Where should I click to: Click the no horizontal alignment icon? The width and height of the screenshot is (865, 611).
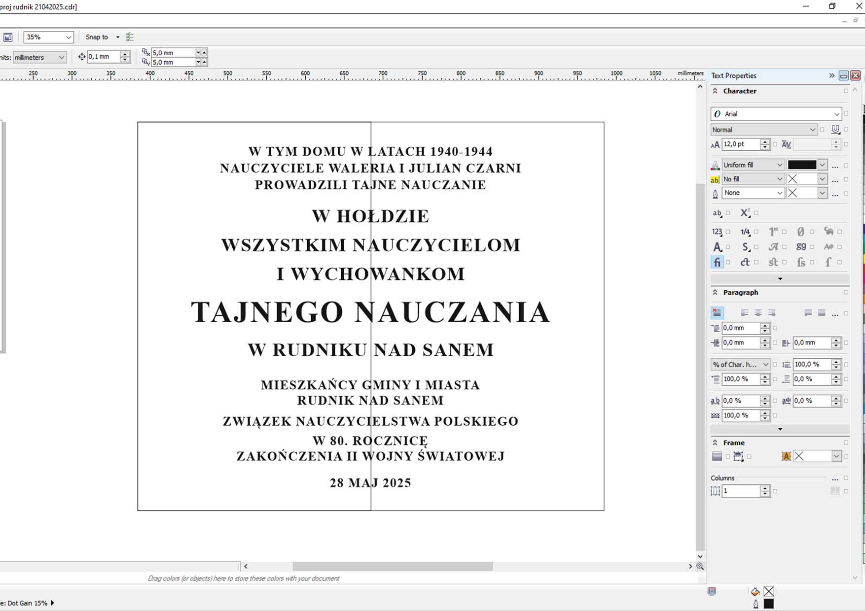click(717, 313)
